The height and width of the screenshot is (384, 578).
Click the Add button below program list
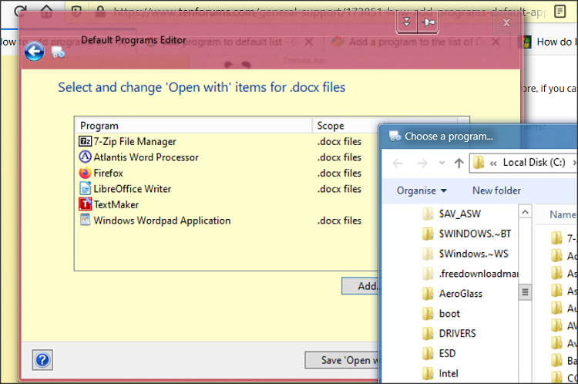tap(360, 286)
